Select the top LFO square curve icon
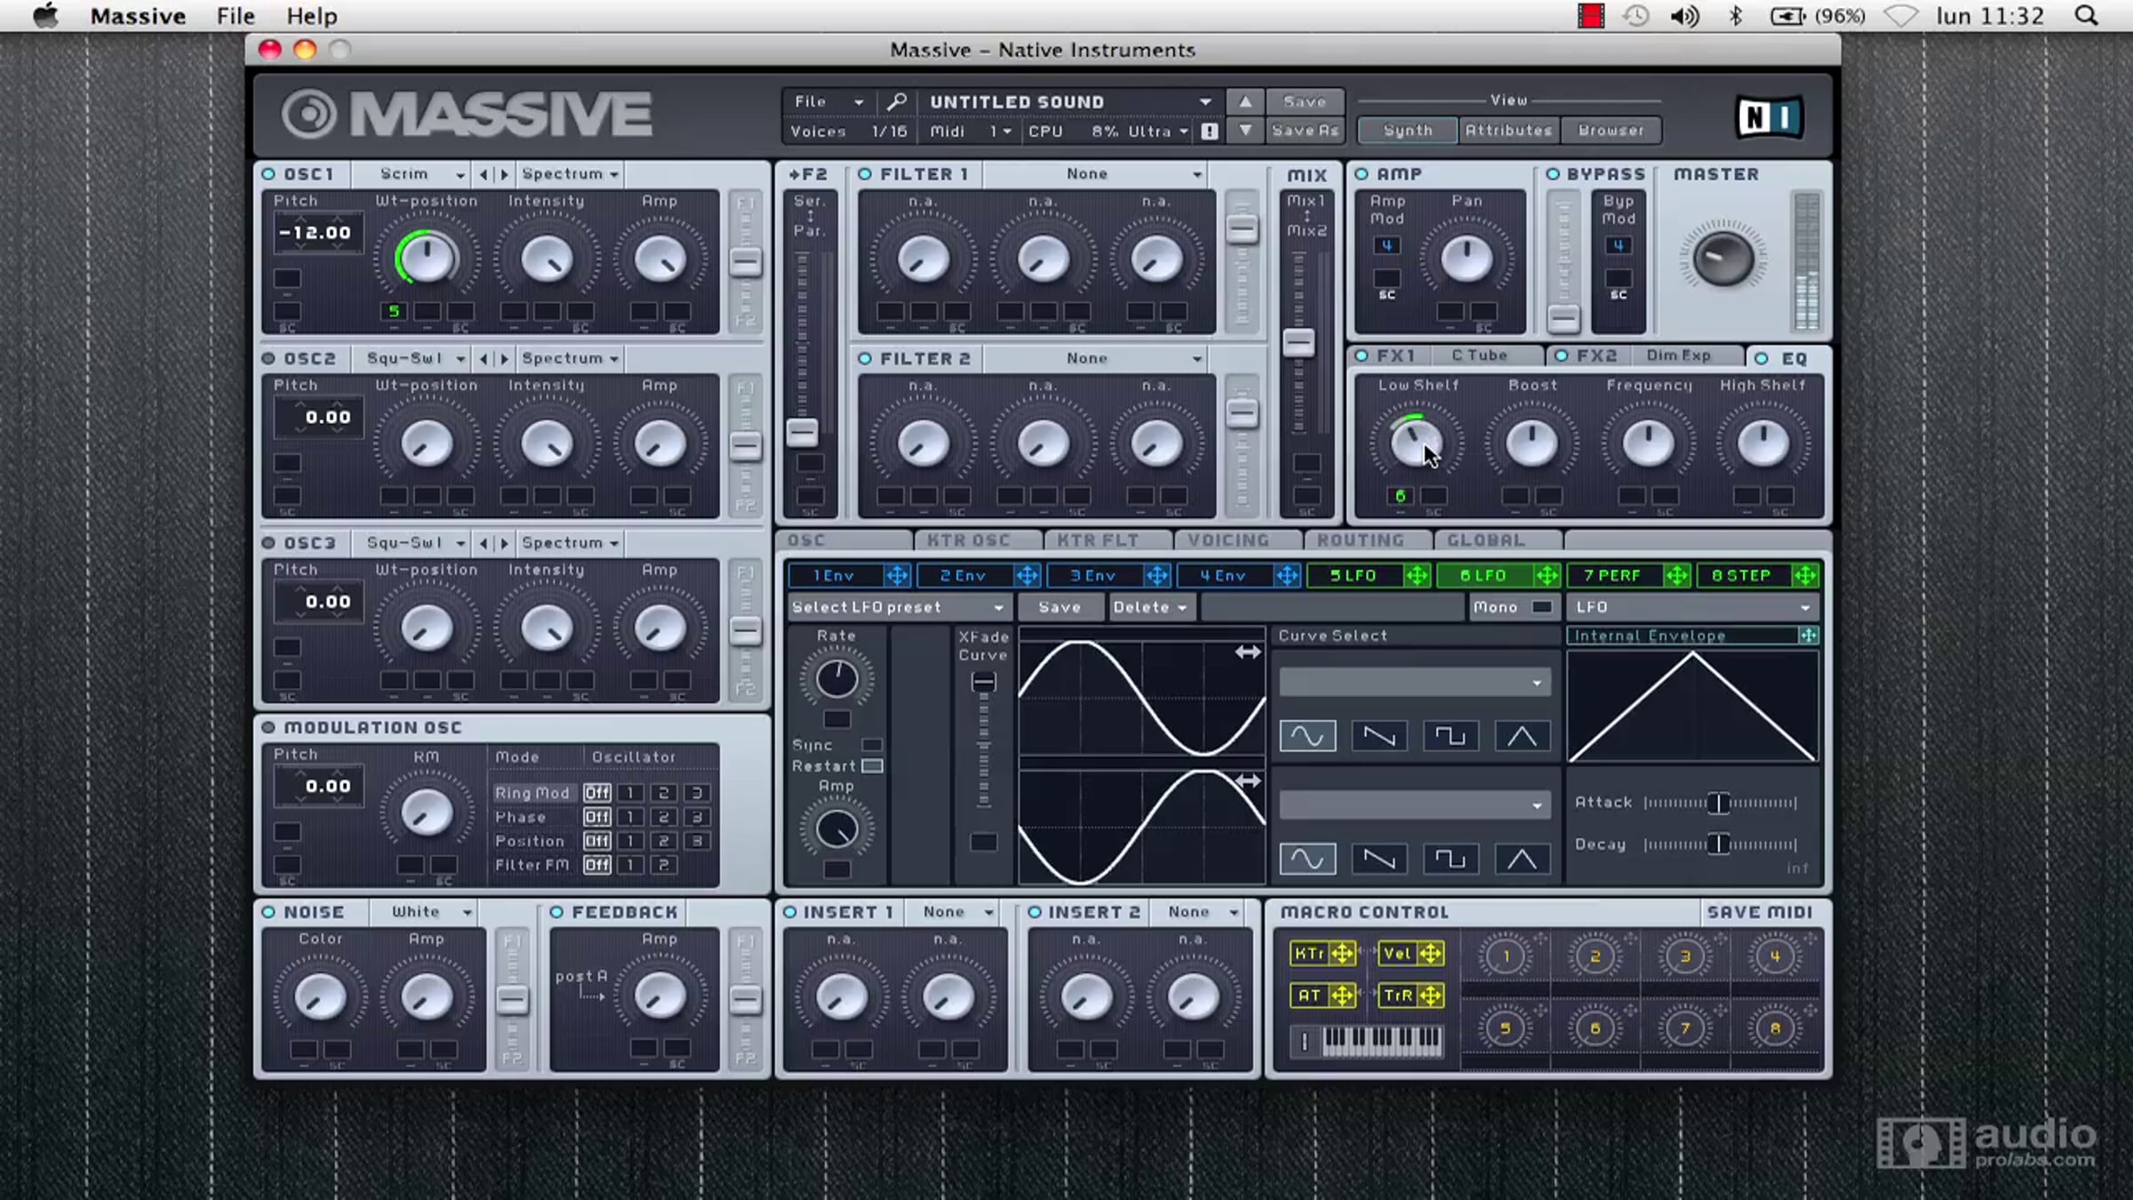2133x1200 pixels. 1450,736
